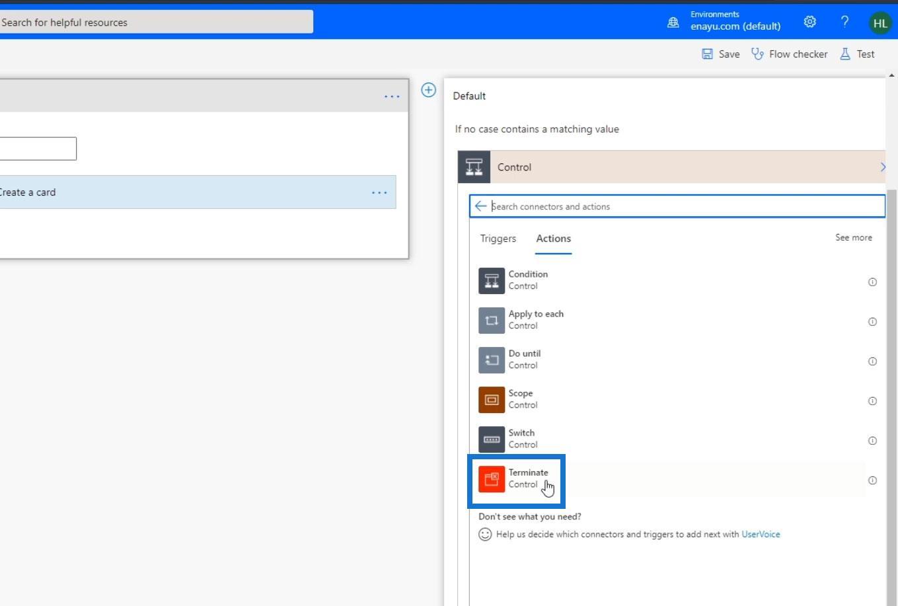Open the case card ellipsis menu
Image resolution: width=898 pixels, height=606 pixels.
392,96
